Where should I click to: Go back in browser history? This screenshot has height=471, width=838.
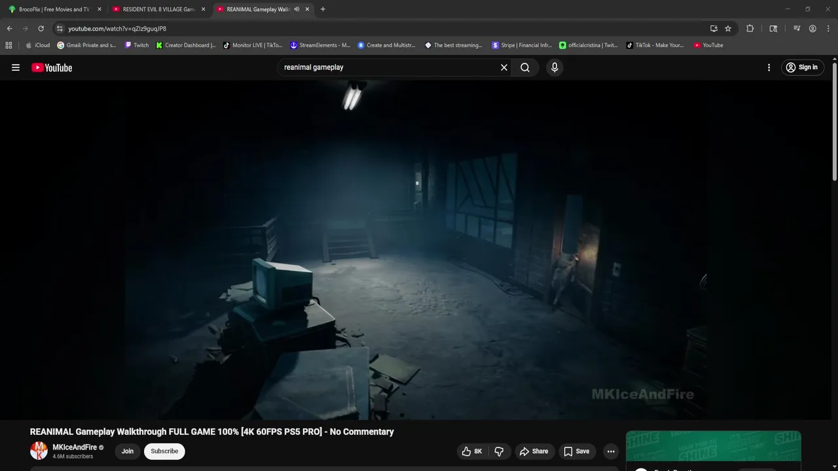[x=9, y=29]
